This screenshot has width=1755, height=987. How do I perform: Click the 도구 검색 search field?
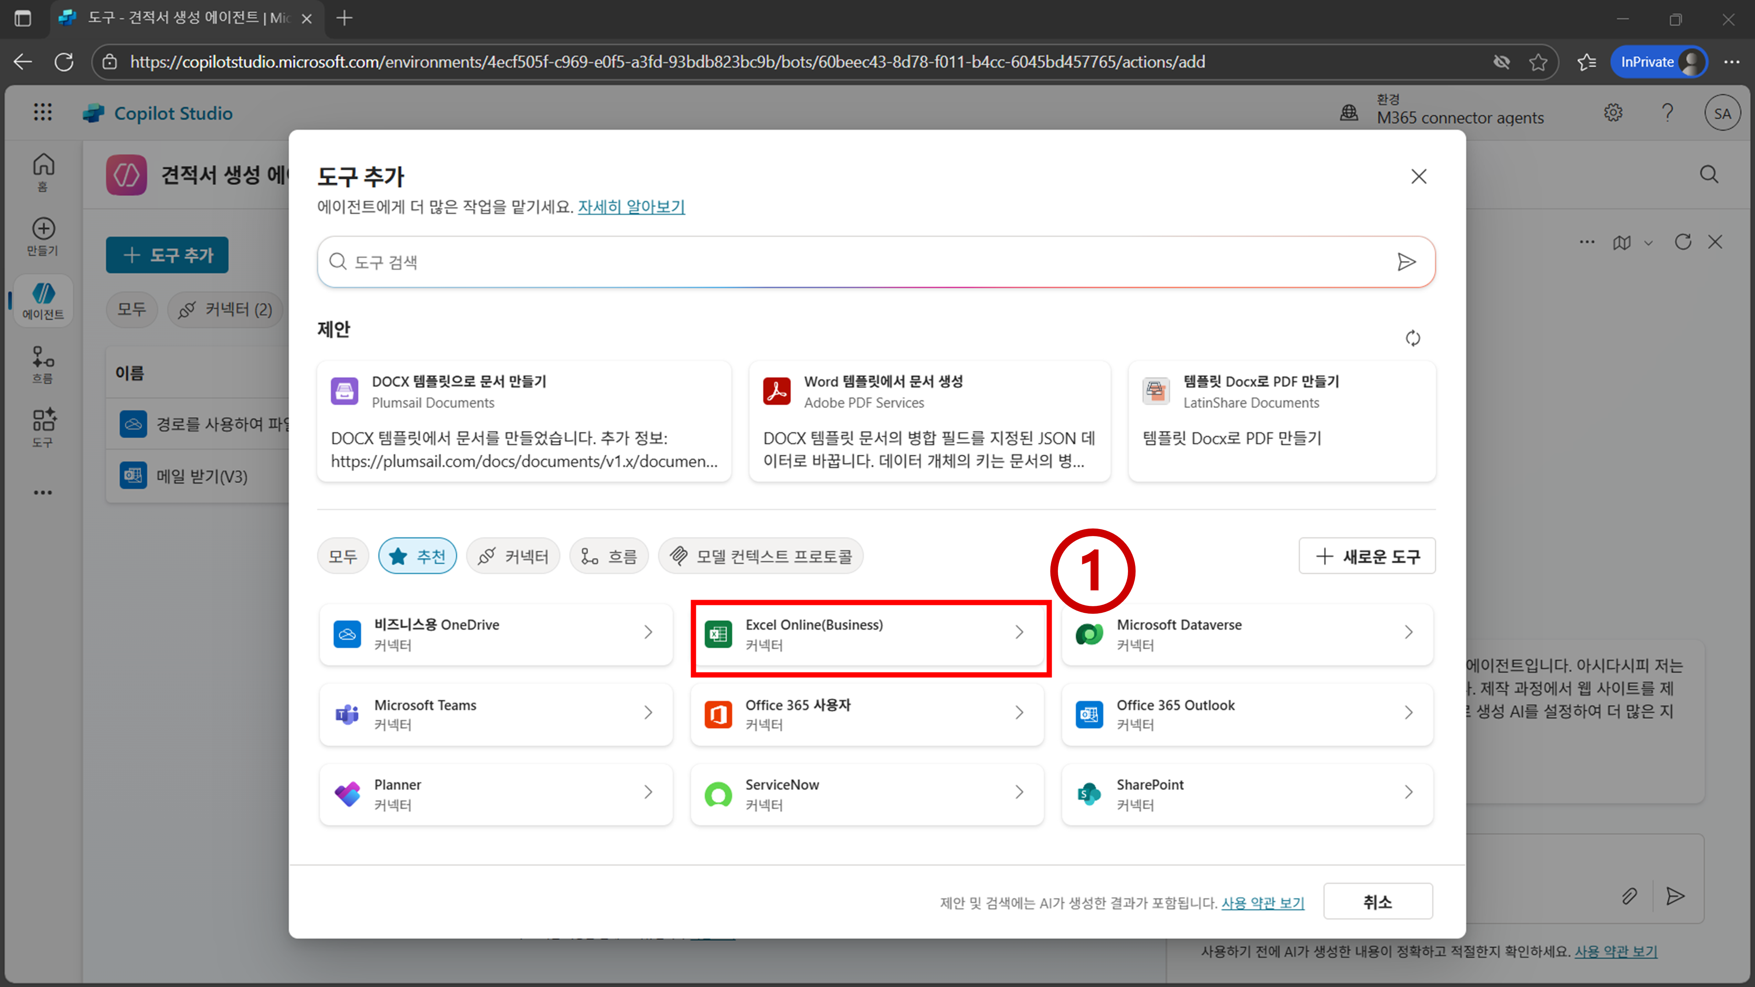pyautogui.click(x=859, y=262)
